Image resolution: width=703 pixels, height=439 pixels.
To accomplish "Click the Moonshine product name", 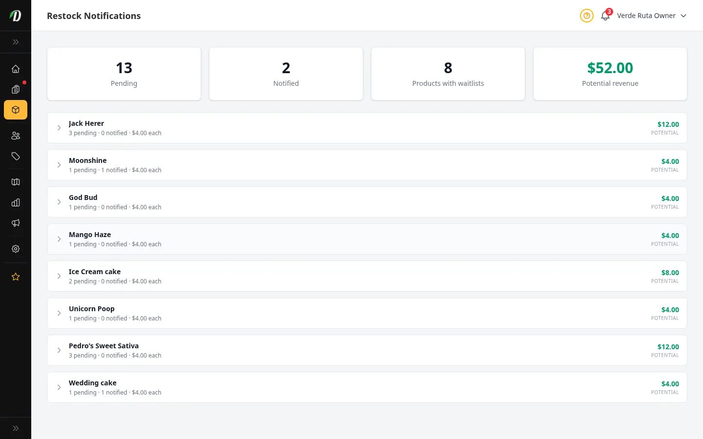I will click(x=88, y=160).
